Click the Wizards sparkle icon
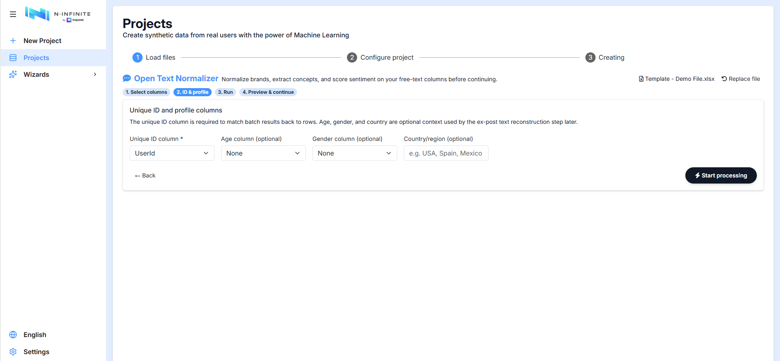Screen dimensions: 780x361 (x=13, y=74)
